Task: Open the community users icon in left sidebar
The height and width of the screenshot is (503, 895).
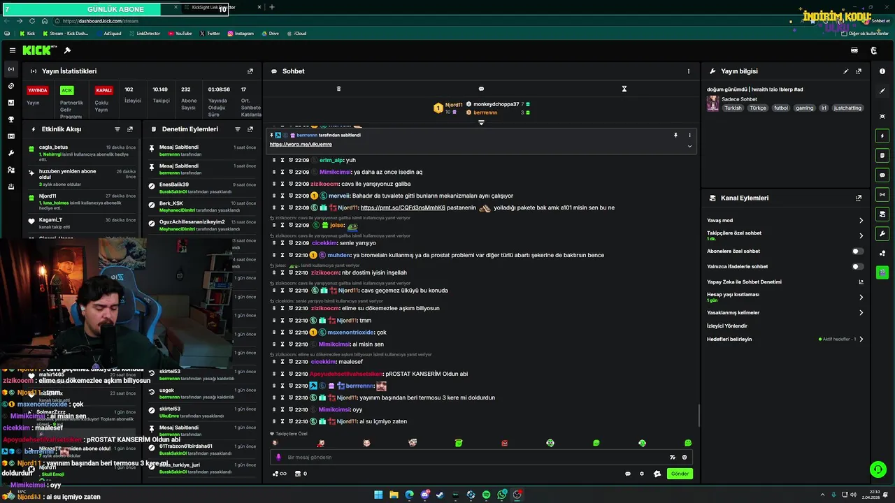Action: (11, 170)
